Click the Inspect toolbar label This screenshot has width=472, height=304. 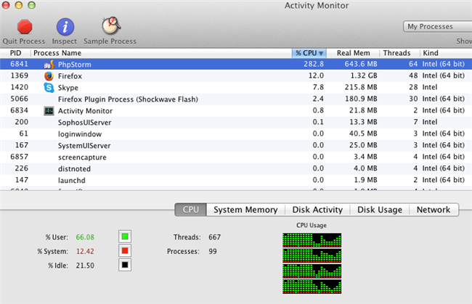coord(65,41)
